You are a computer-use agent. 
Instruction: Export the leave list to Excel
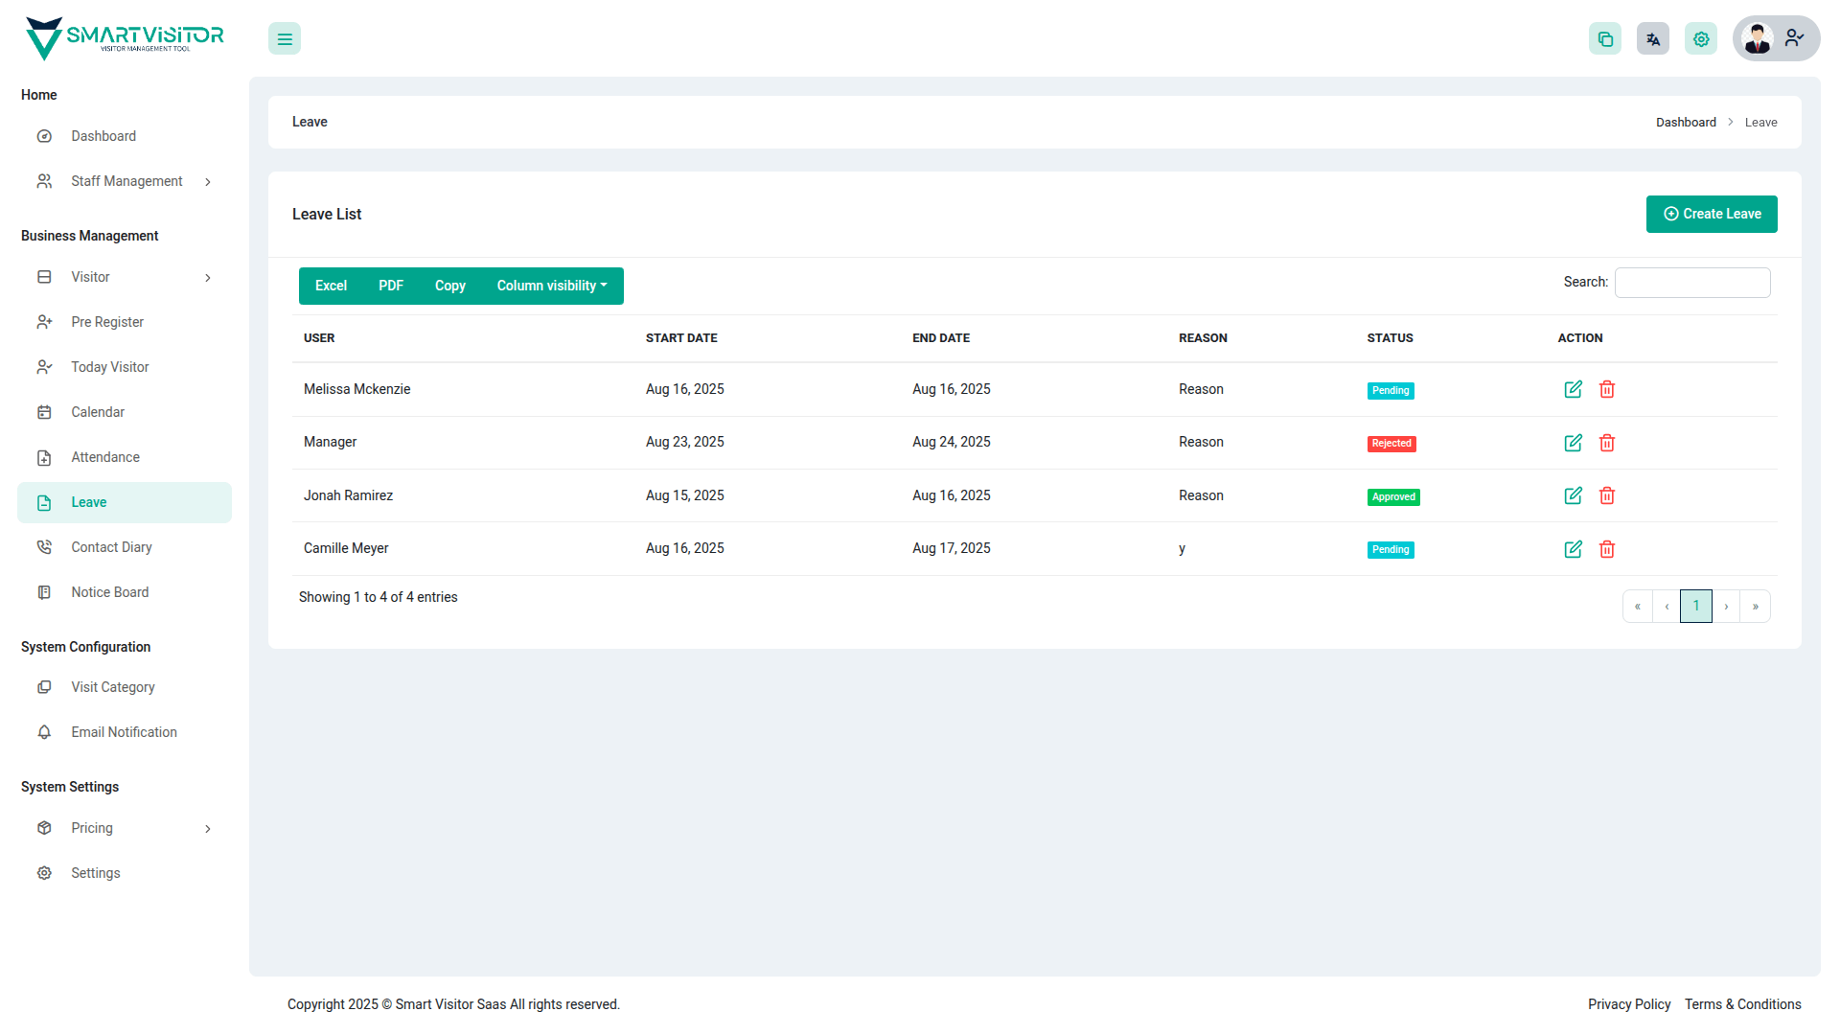(x=331, y=286)
